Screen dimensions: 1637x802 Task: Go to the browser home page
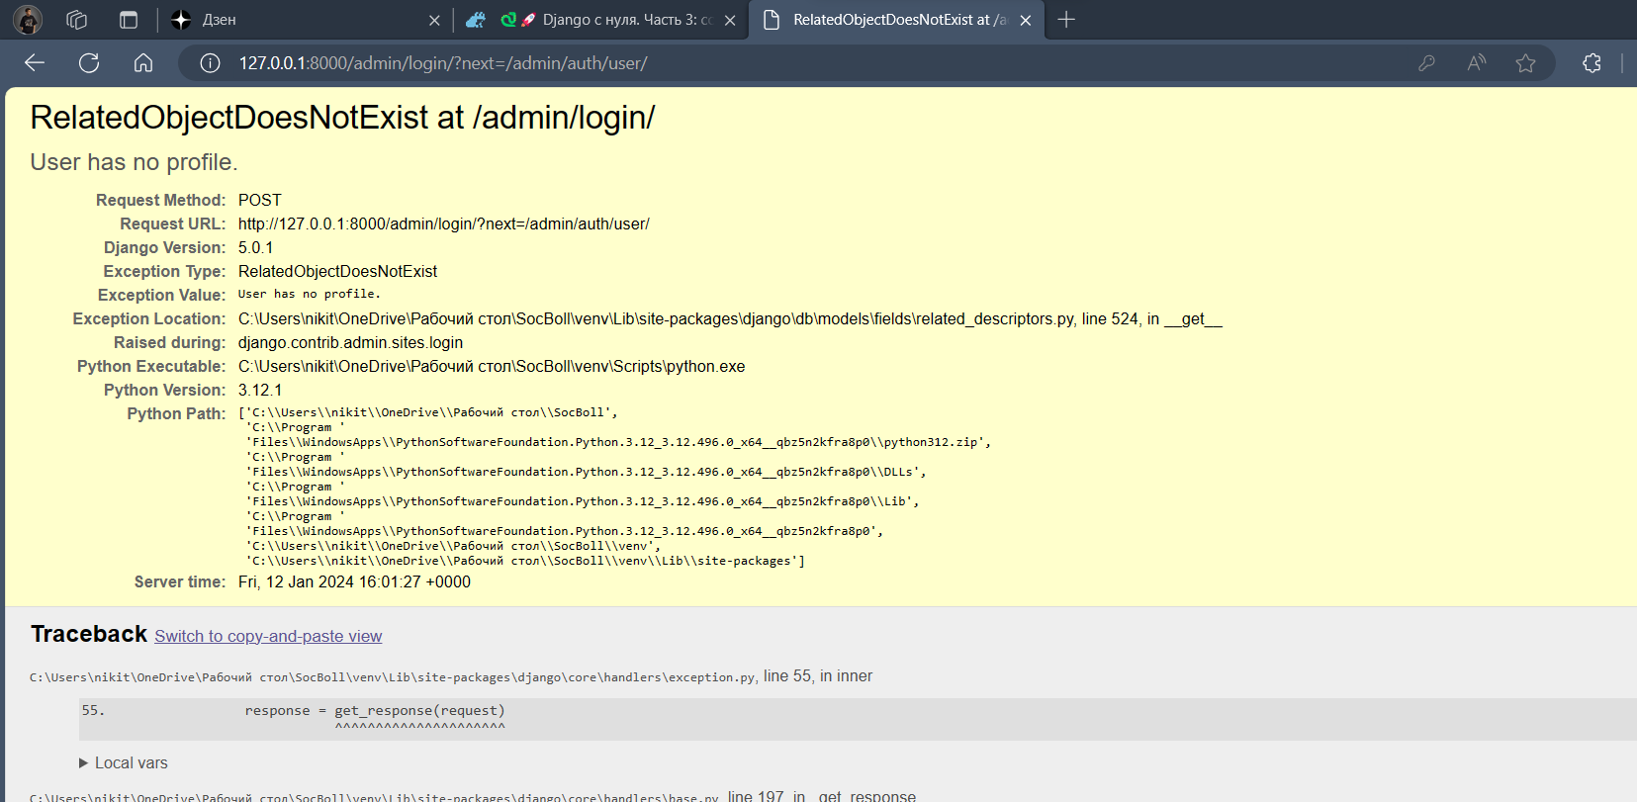pyautogui.click(x=143, y=63)
